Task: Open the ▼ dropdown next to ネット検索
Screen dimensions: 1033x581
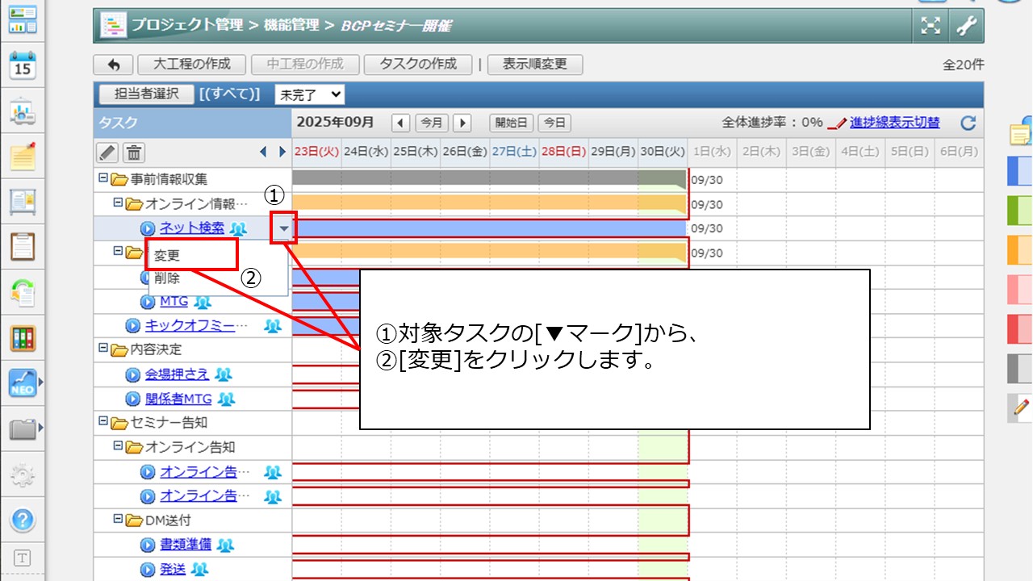Action: [283, 228]
